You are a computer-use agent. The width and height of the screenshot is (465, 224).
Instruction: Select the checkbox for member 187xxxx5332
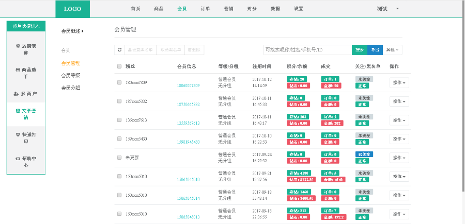click(119, 101)
